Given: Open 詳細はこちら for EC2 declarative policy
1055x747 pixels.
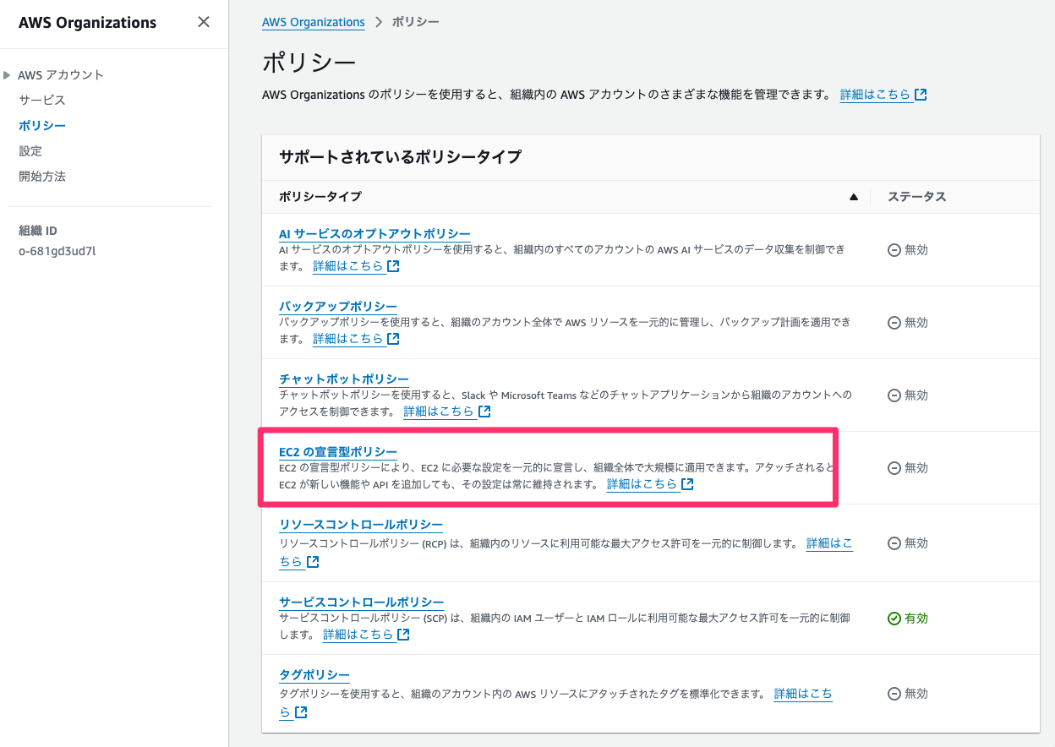Looking at the screenshot, I should 642,483.
